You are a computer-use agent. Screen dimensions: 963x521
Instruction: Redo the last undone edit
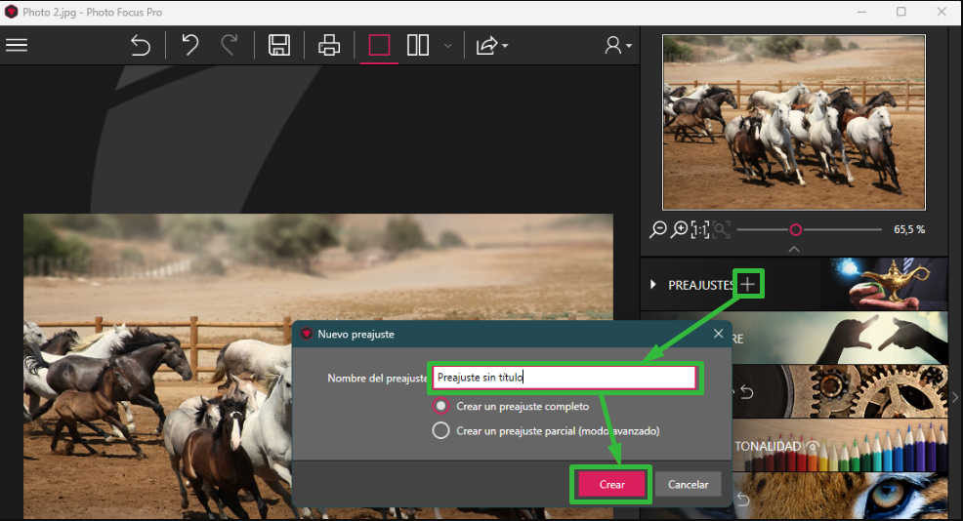click(230, 46)
